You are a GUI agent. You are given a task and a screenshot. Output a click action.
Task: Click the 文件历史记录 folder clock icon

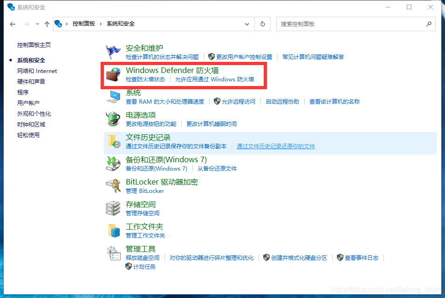coord(114,141)
